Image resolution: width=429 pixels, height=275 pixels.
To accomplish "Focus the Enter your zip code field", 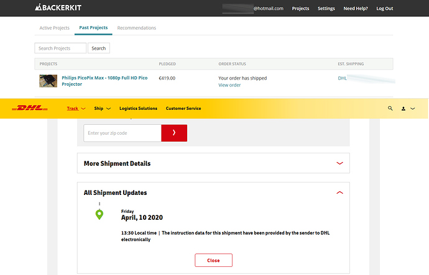I will [122, 133].
